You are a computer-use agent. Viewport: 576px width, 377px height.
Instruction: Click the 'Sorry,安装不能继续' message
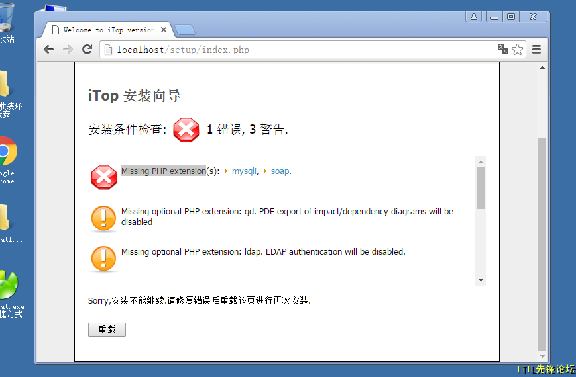200,301
